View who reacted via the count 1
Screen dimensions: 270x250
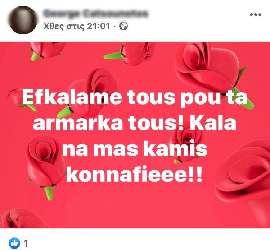26,243
